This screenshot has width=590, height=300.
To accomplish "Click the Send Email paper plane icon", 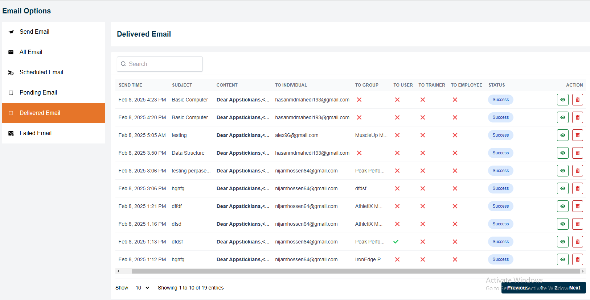I will (11, 32).
